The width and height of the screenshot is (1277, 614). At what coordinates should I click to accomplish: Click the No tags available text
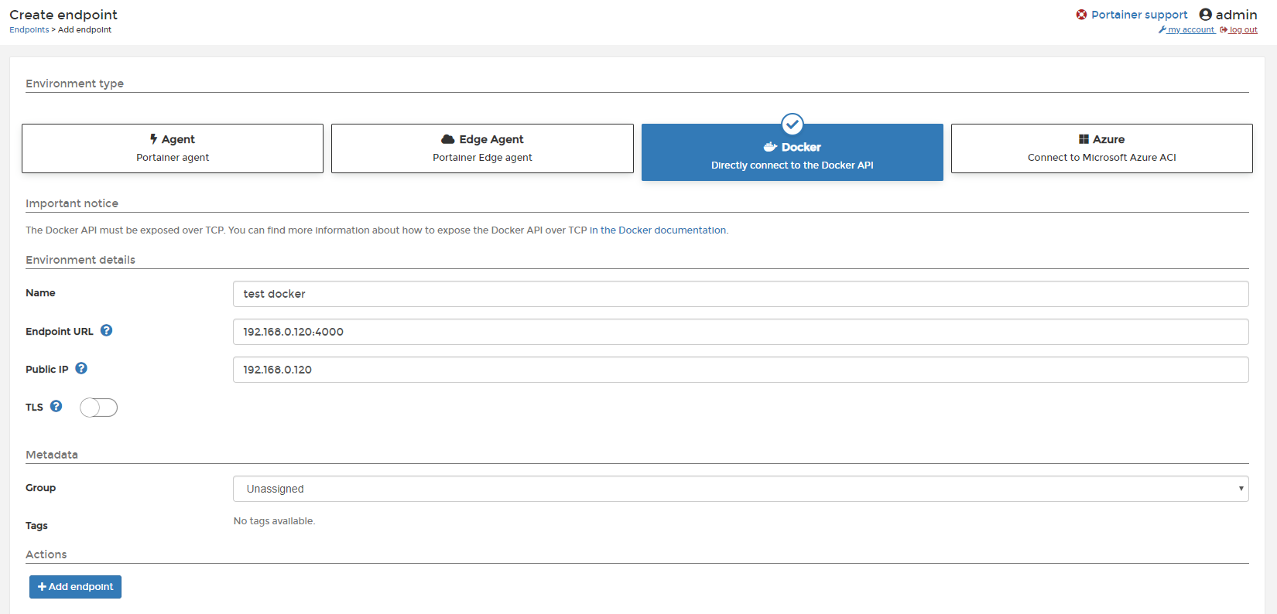tap(274, 521)
